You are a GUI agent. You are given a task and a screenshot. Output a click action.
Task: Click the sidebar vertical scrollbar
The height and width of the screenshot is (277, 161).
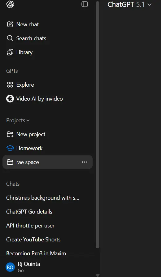[x=98, y=124]
